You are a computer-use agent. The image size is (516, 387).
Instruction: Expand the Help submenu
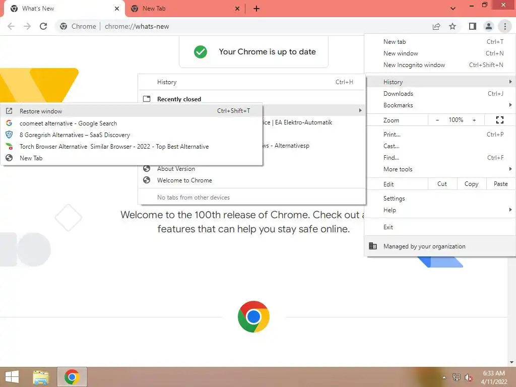440,210
